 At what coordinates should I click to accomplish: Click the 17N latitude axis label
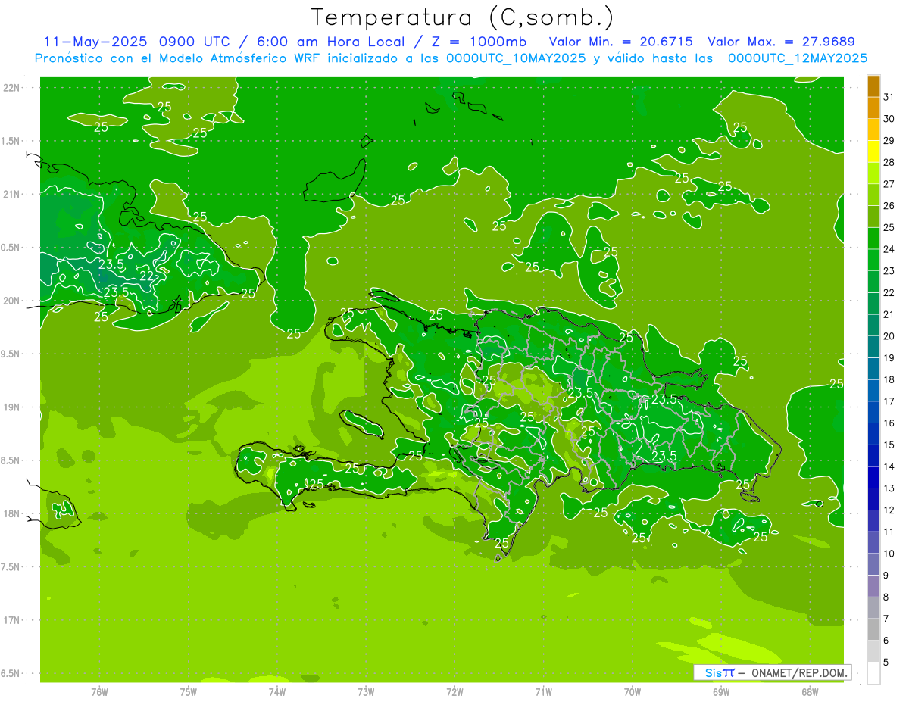[x=13, y=620]
